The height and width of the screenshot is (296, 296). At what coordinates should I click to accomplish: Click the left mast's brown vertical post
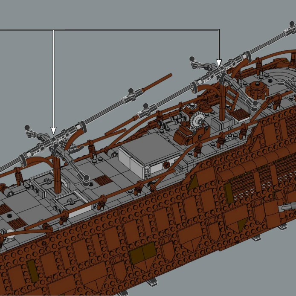click(58, 171)
